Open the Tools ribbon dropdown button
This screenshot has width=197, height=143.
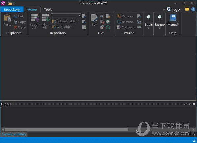tap(148, 22)
